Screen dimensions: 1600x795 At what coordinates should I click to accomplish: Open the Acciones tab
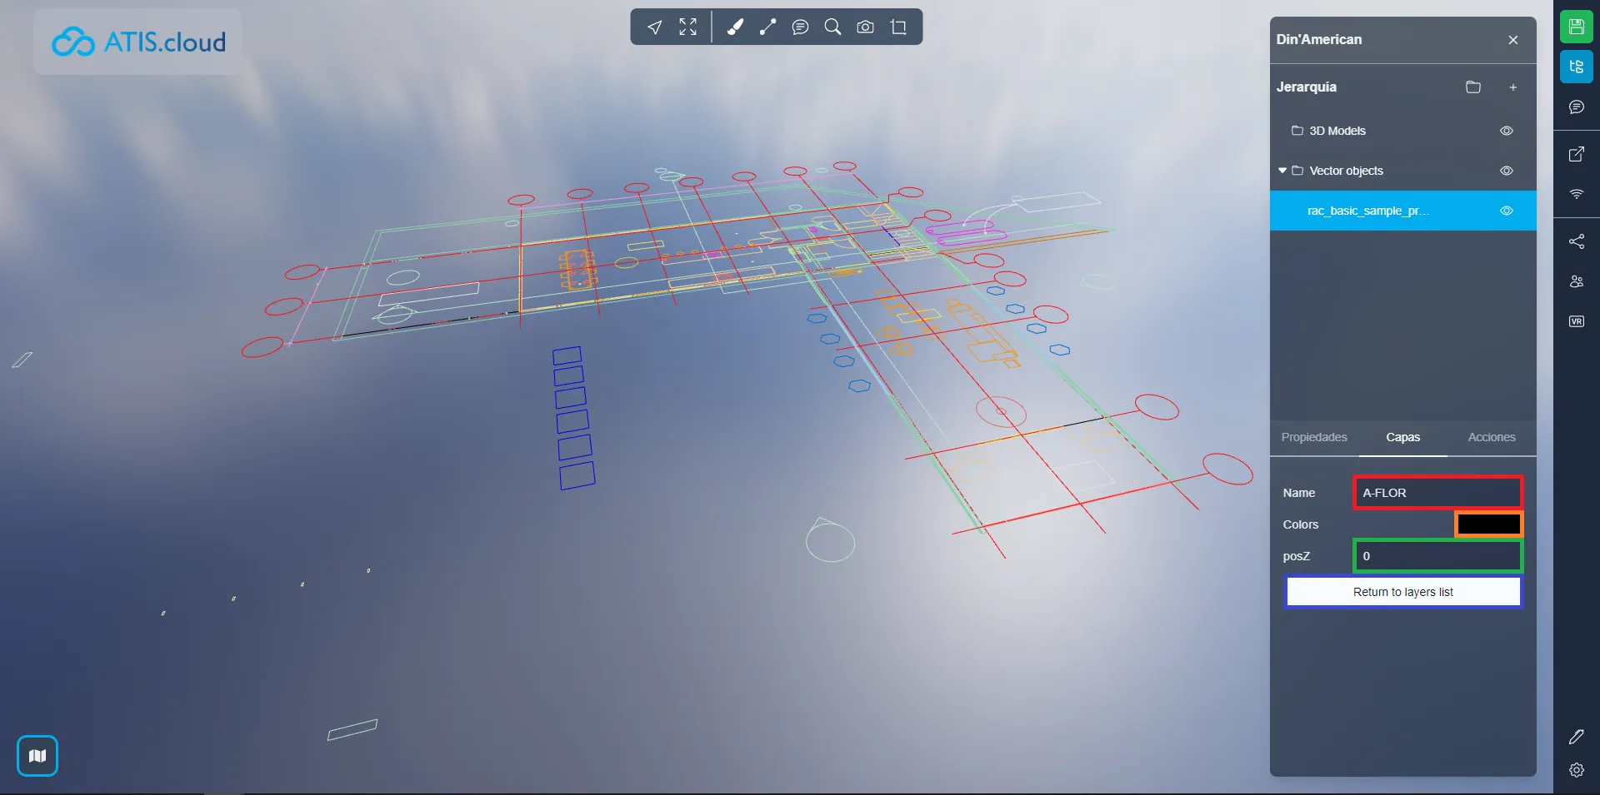[1491, 437]
